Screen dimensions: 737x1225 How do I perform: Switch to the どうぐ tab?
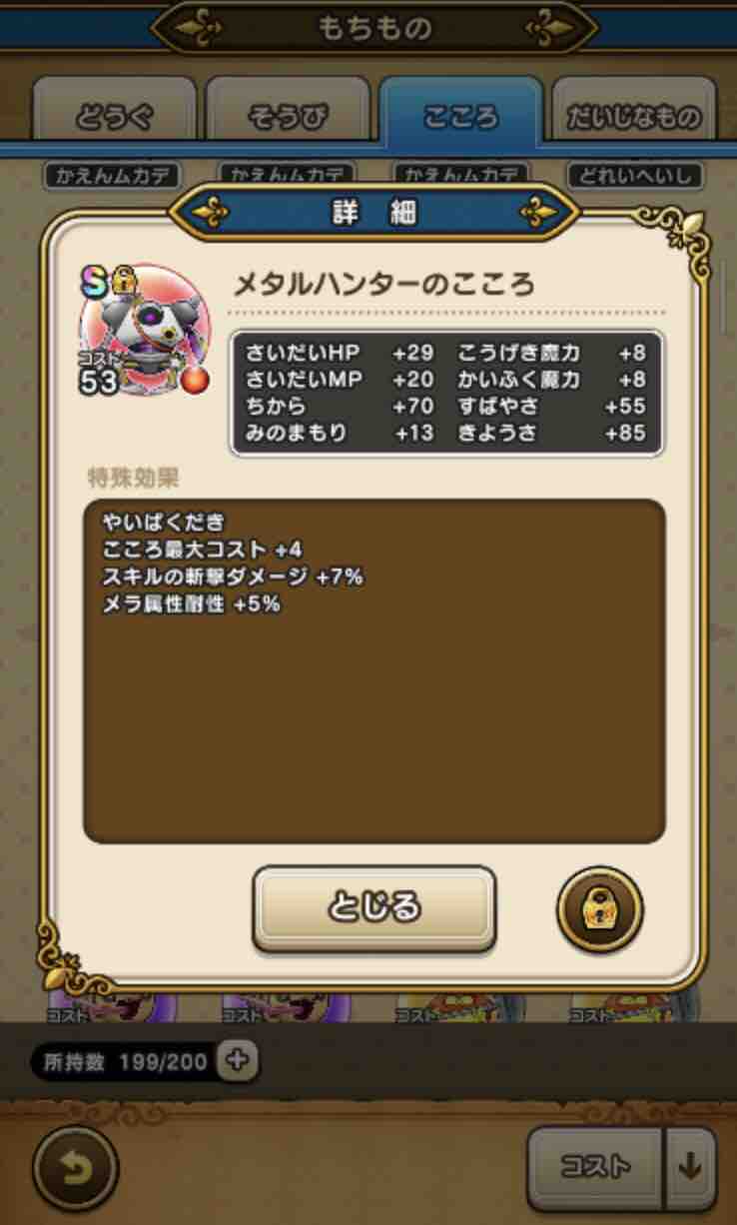[x=115, y=117]
